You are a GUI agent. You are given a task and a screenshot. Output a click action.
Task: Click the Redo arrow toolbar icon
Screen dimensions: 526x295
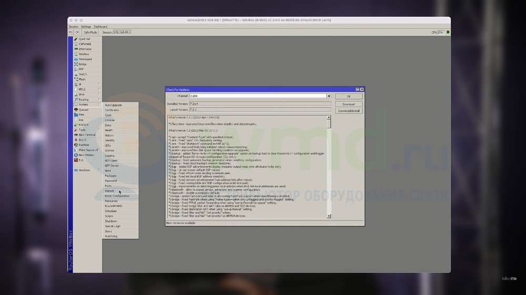[77, 32]
